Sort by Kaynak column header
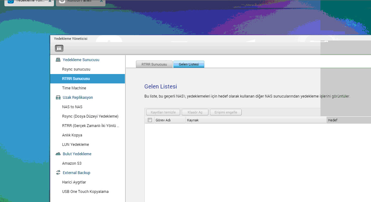The height and width of the screenshot is (202, 371). click(x=256, y=120)
